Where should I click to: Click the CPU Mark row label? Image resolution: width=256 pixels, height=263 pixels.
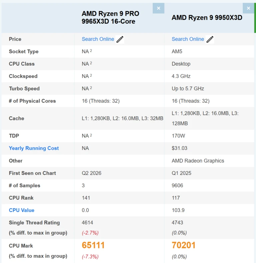[21, 246]
